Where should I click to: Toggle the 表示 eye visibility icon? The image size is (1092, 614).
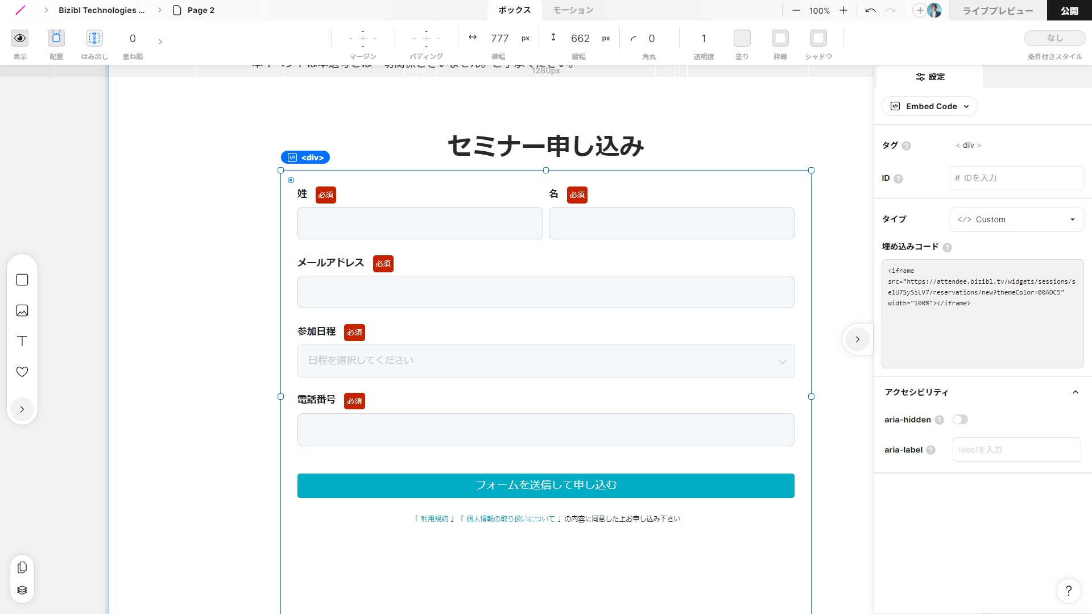(20, 38)
